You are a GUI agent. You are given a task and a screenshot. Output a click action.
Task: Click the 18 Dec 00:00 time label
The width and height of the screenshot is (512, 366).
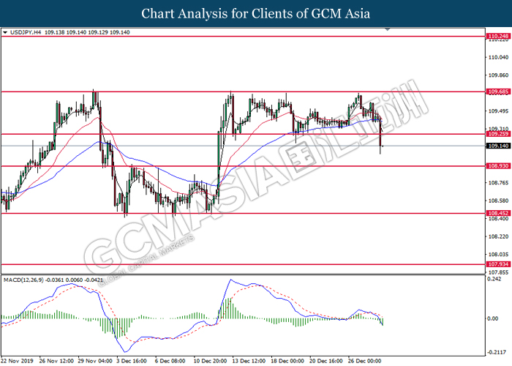[x=287, y=361]
